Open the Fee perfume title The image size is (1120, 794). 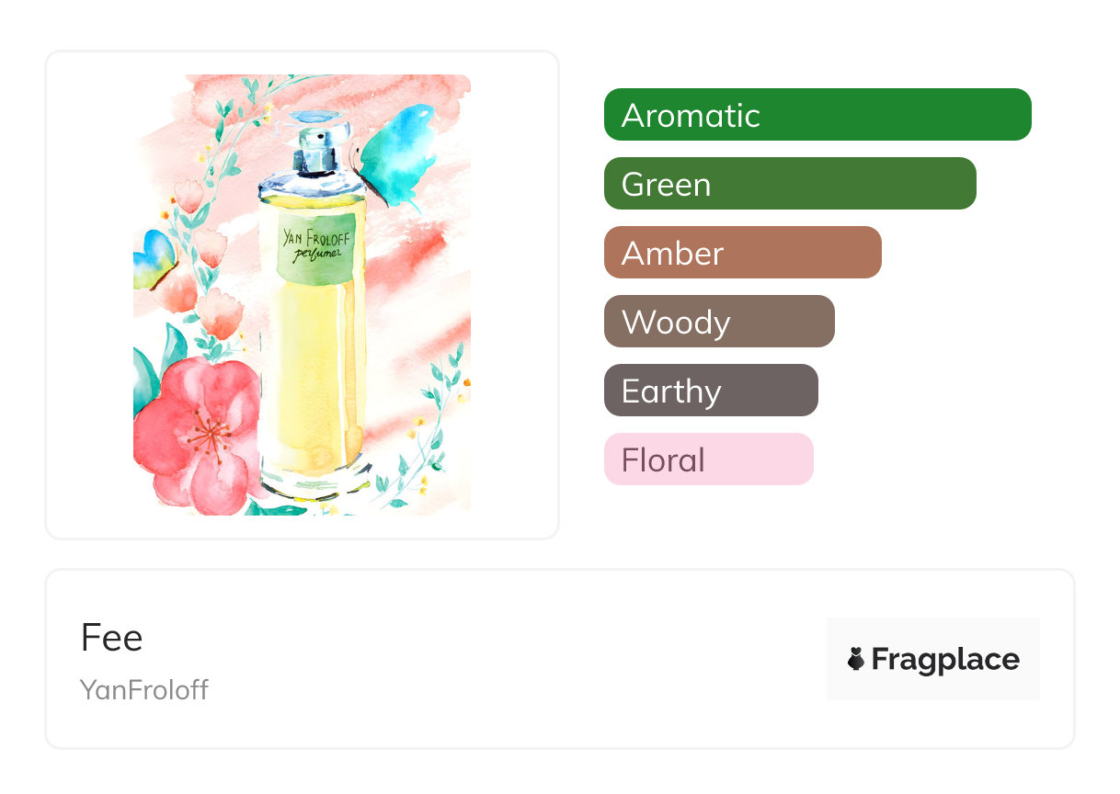pyautogui.click(x=111, y=638)
